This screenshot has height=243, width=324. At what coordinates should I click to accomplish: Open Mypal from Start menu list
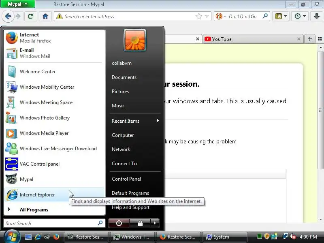coord(54,179)
